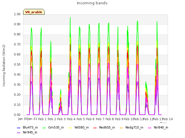The height and width of the screenshot is (138, 185).
Task: Click the yellow Yel580_in legend swatch
Action: coord(70,128)
